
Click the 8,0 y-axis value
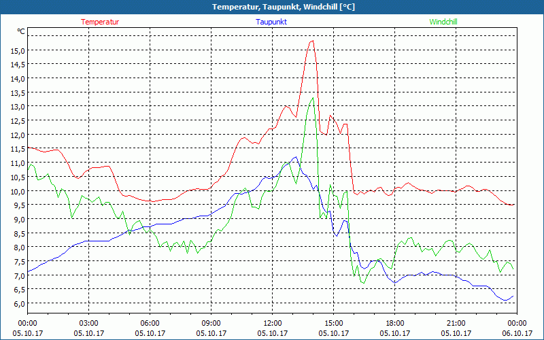(x=20, y=248)
